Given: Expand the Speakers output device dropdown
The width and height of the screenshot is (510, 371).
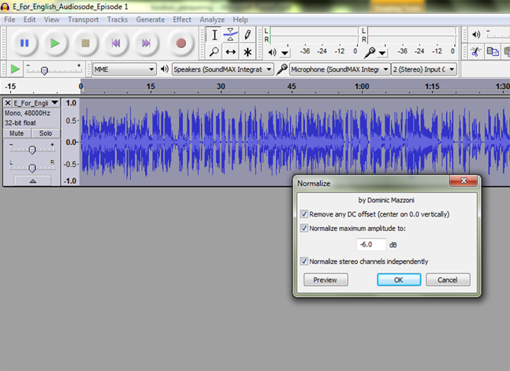Looking at the screenshot, I should click(222, 69).
